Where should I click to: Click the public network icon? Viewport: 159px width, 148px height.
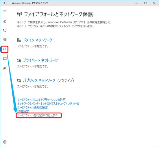[19, 80]
